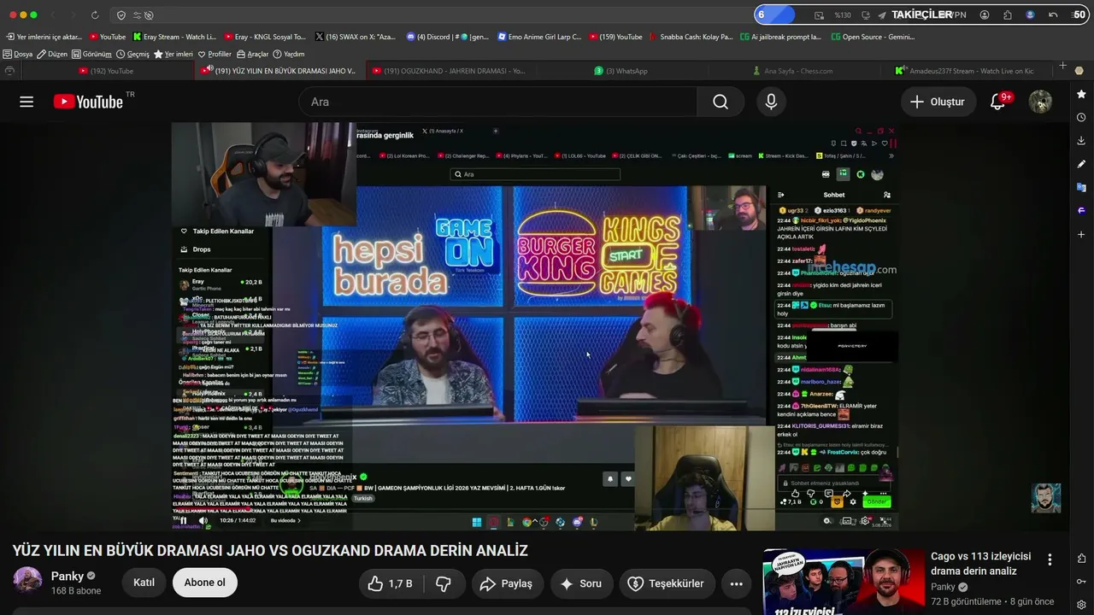
Task: Go to the Panky channel name link
Action: tap(68, 576)
